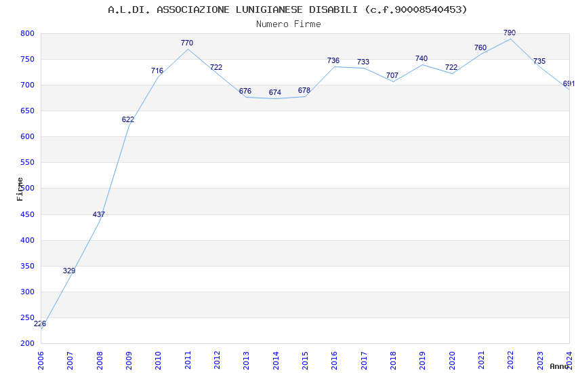
Task: Click the data label 678
Action: [x=304, y=90]
